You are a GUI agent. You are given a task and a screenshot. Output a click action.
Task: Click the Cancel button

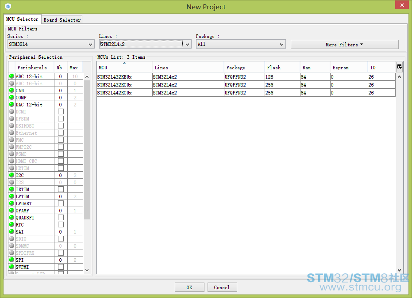coord(222,287)
